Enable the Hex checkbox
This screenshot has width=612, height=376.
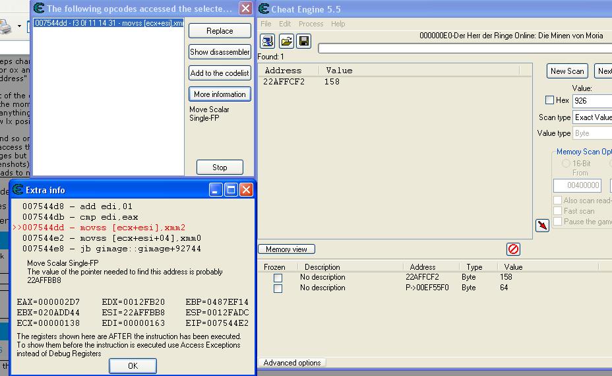tap(549, 100)
